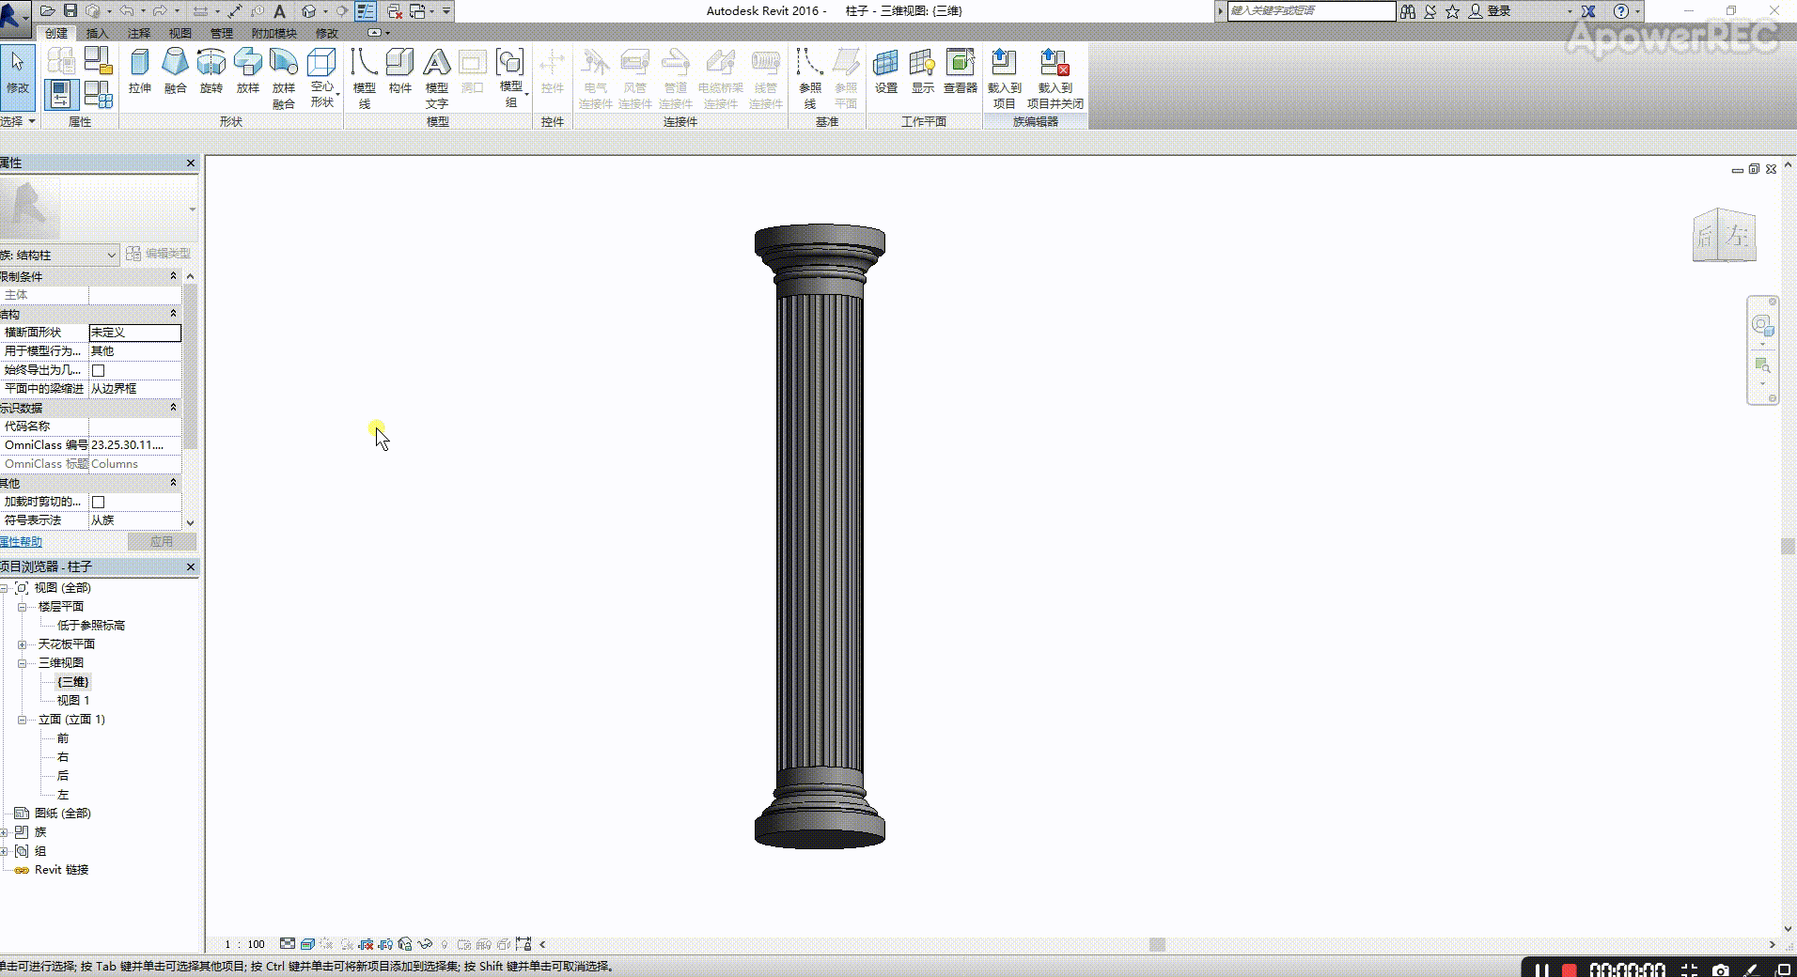
Task: Click the ViewCube 左 face
Action: 1738,237
